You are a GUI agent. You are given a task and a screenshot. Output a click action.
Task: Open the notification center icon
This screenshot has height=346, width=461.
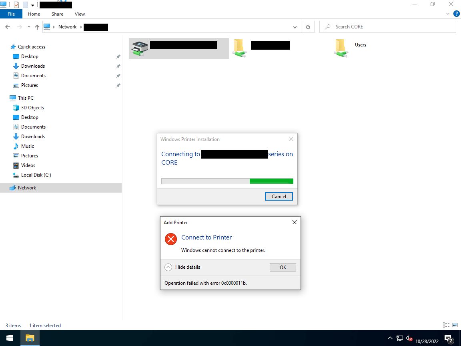[449, 339]
